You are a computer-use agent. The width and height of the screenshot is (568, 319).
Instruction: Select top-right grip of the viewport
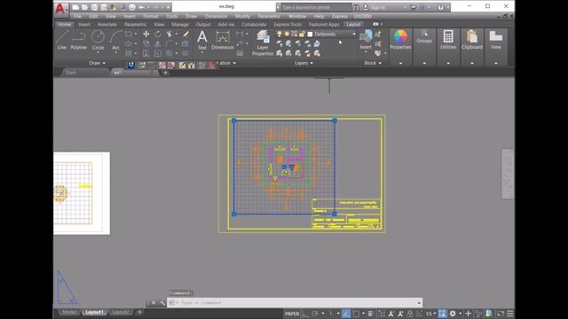coord(335,121)
